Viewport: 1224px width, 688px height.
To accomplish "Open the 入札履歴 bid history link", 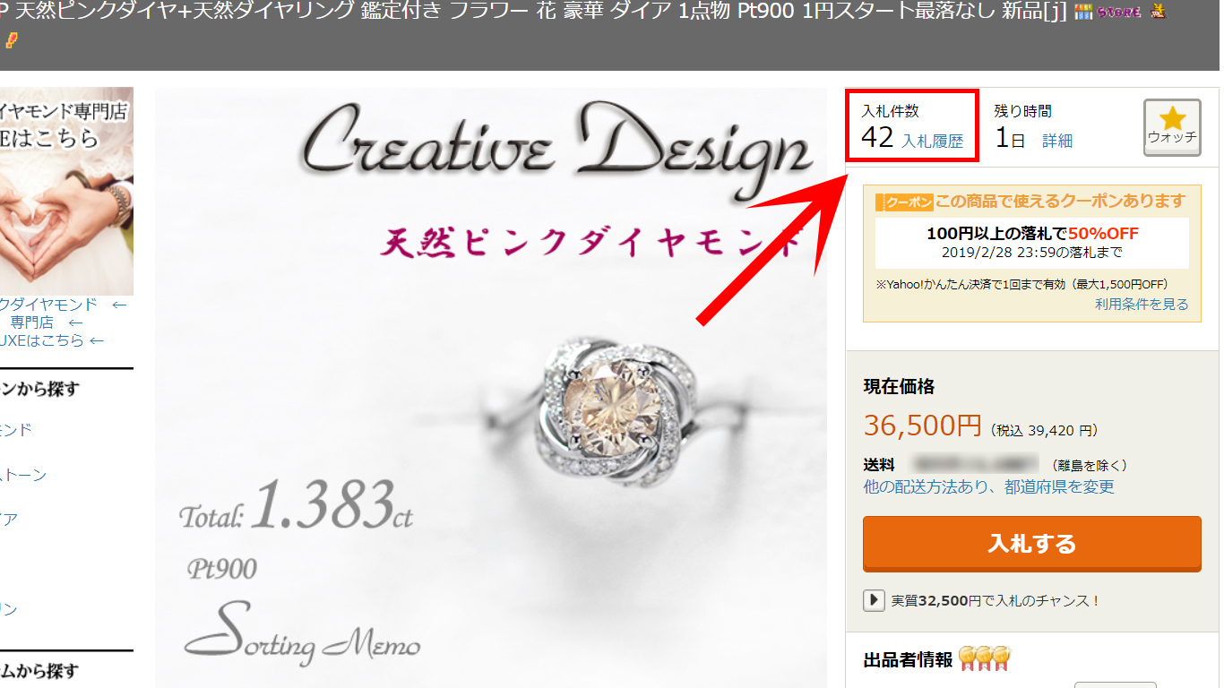I will (x=932, y=141).
